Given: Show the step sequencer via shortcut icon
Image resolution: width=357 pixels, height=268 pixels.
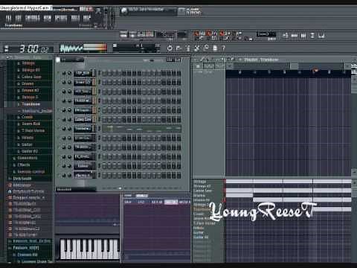Looking at the screenshot, I should pos(295,36).
